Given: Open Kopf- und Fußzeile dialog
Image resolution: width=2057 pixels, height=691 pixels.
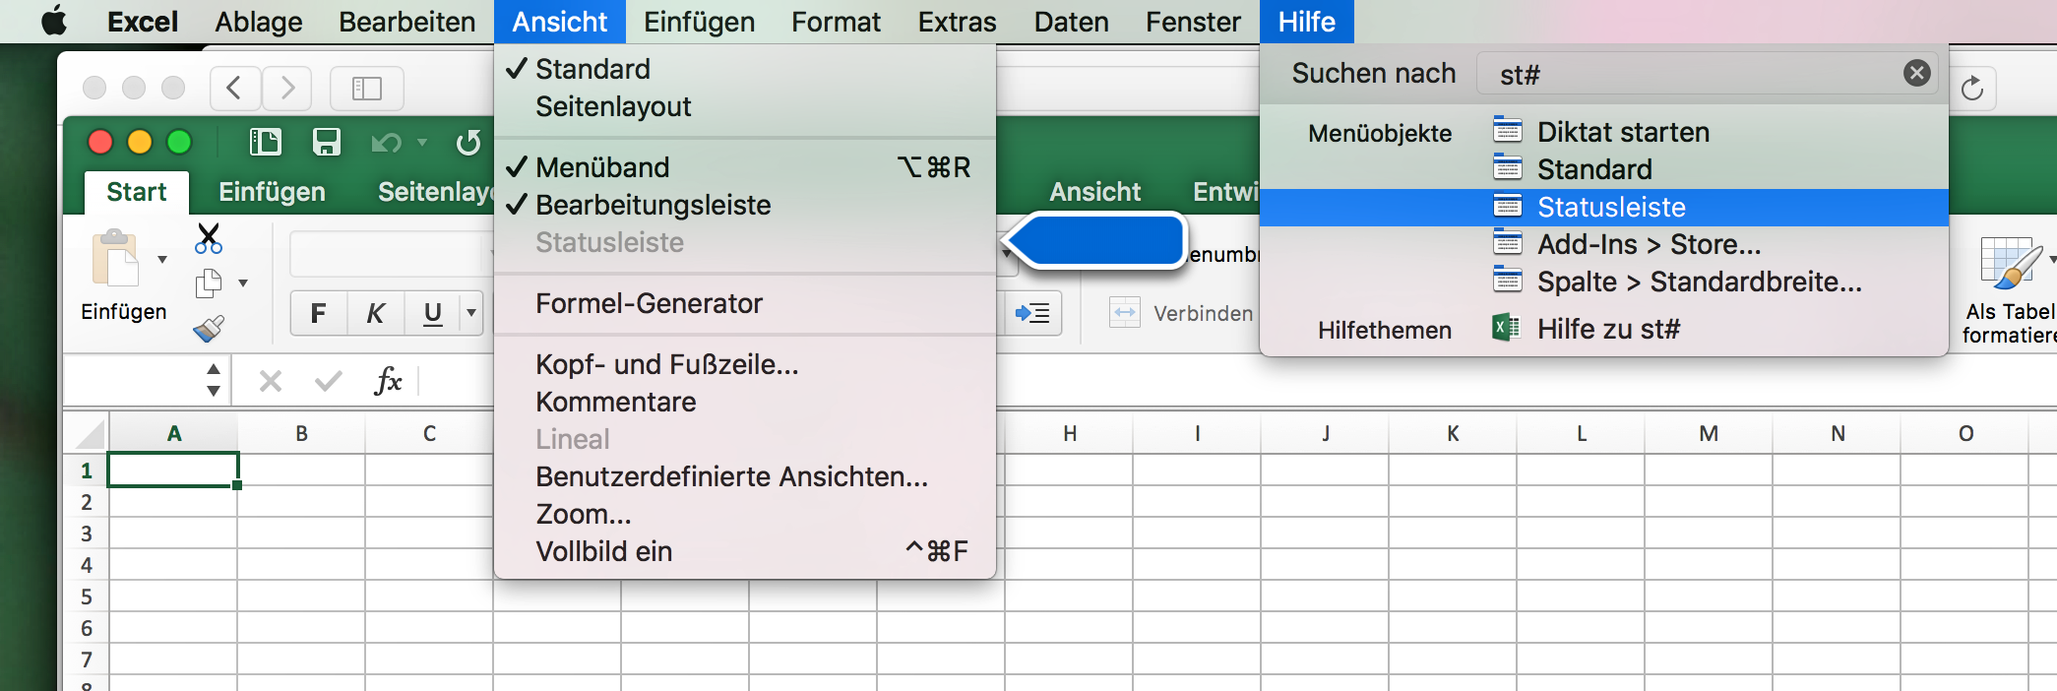Looking at the screenshot, I should tap(745, 364).
